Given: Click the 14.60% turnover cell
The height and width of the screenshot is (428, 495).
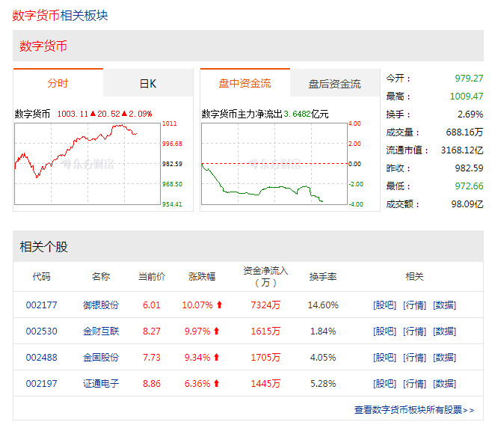Looking at the screenshot, I should [x=323, y=305].
